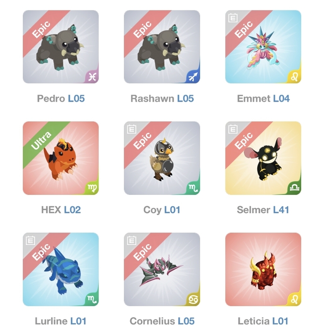Click the Epic rarity ribbon on Lurline
Image resolution: width=324 pixels, height=331 pixels.
(41, 252)
